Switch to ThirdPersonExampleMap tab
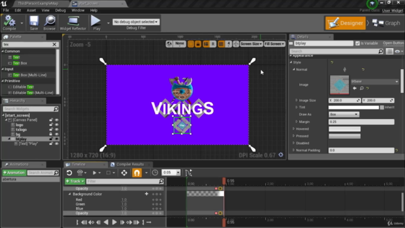 tap(38, 4)
